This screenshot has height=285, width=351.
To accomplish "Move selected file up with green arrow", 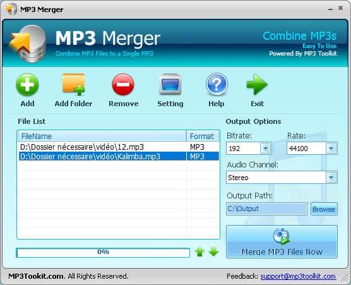I will pyautogui.click(x=199, y=252).
